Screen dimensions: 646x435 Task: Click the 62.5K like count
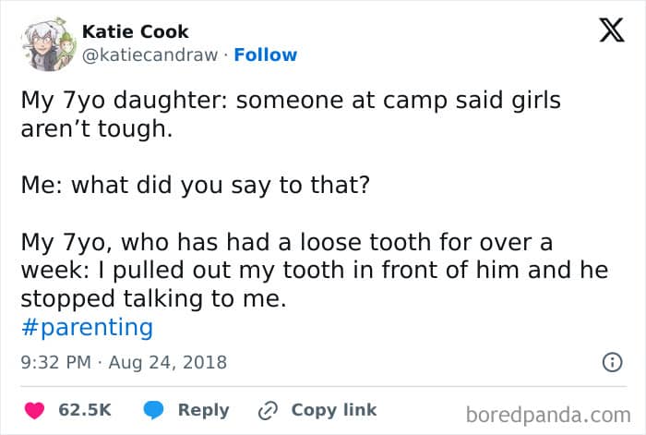coord(85,410)
